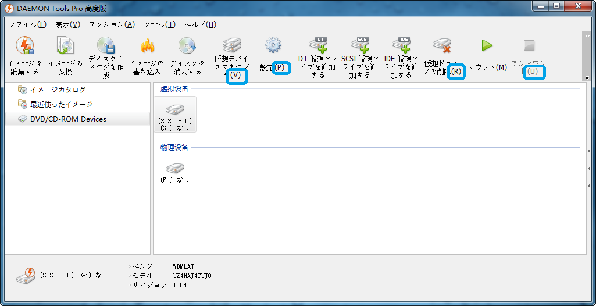596x306 pixels.
Task: Launch the イメージの書き込み flame icon
Action: [x=147, y=46]
